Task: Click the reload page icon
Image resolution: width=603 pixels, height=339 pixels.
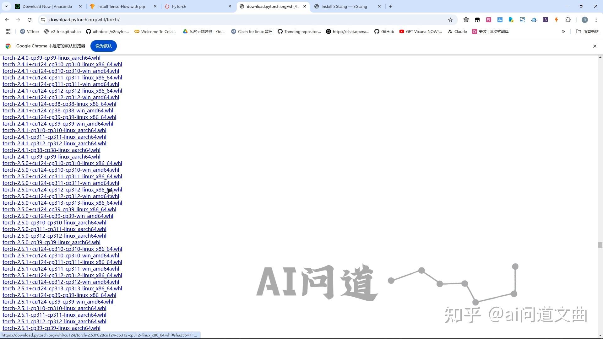Action: pyautogui.click(x=30, y=20)
